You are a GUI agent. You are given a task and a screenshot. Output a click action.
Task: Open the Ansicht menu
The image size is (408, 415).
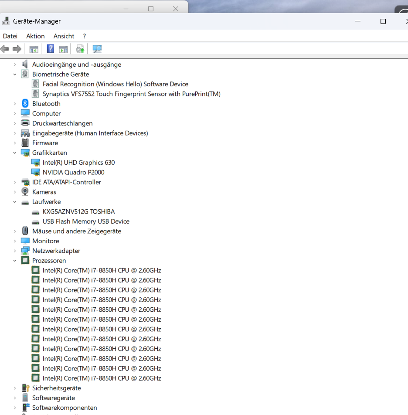pyautogui.click(x=64, y=36)
